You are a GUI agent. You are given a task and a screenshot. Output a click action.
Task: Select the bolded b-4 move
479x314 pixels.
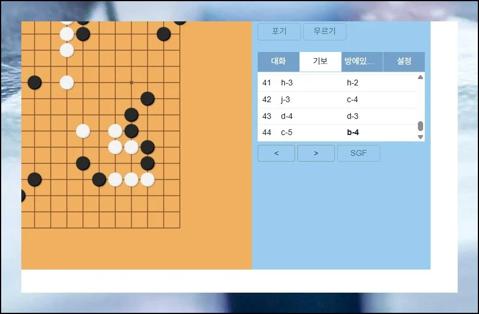(x=353, y=133)
